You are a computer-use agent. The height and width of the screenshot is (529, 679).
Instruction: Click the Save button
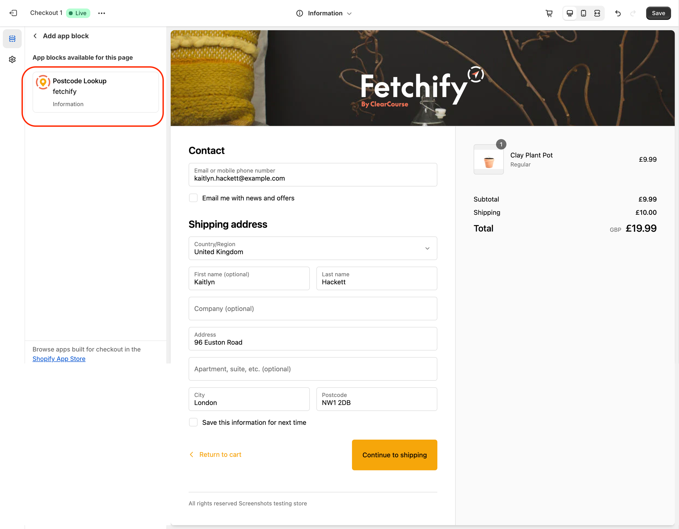(x=658, y=13)
